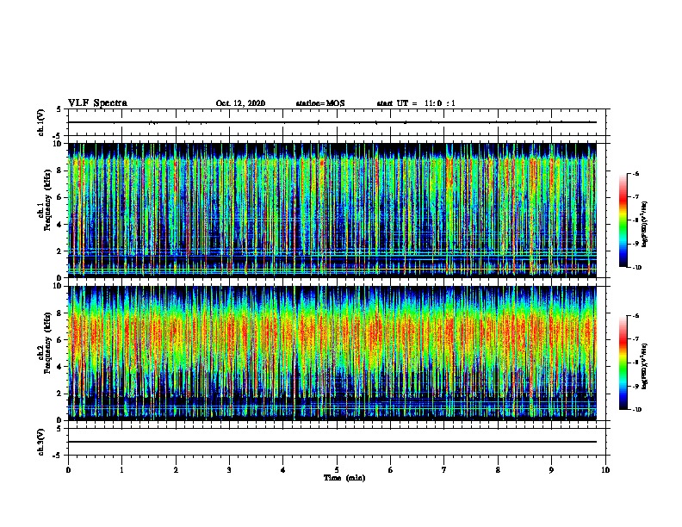Viewport: 682px width, 527px height.
Task: Click the "-10" tick on ch.1 colorbar
Action: click(x=636, y=268)
